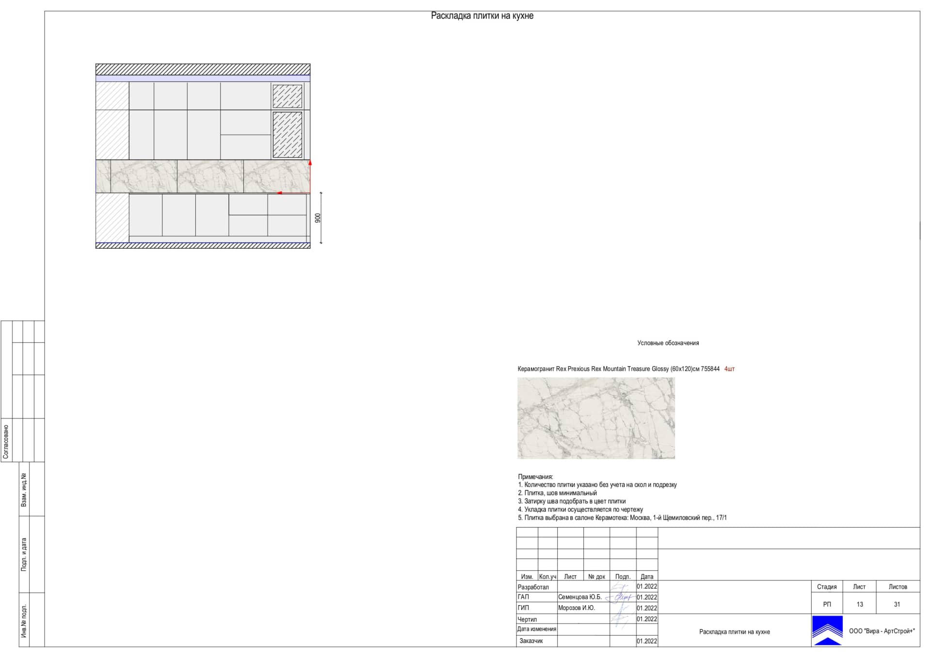Image resolution: width=931 pixels, height=658 pixels.
Task: Click the 'Подп. и дата' side label
Action: (24, 554)
